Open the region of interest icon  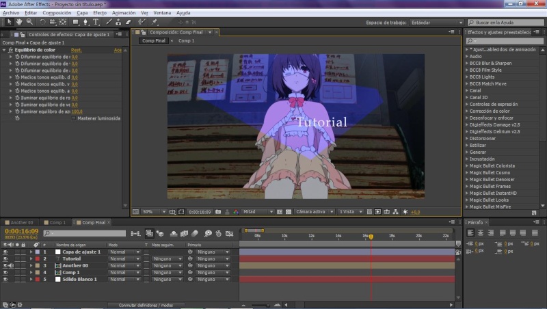[x=280, y=212]
